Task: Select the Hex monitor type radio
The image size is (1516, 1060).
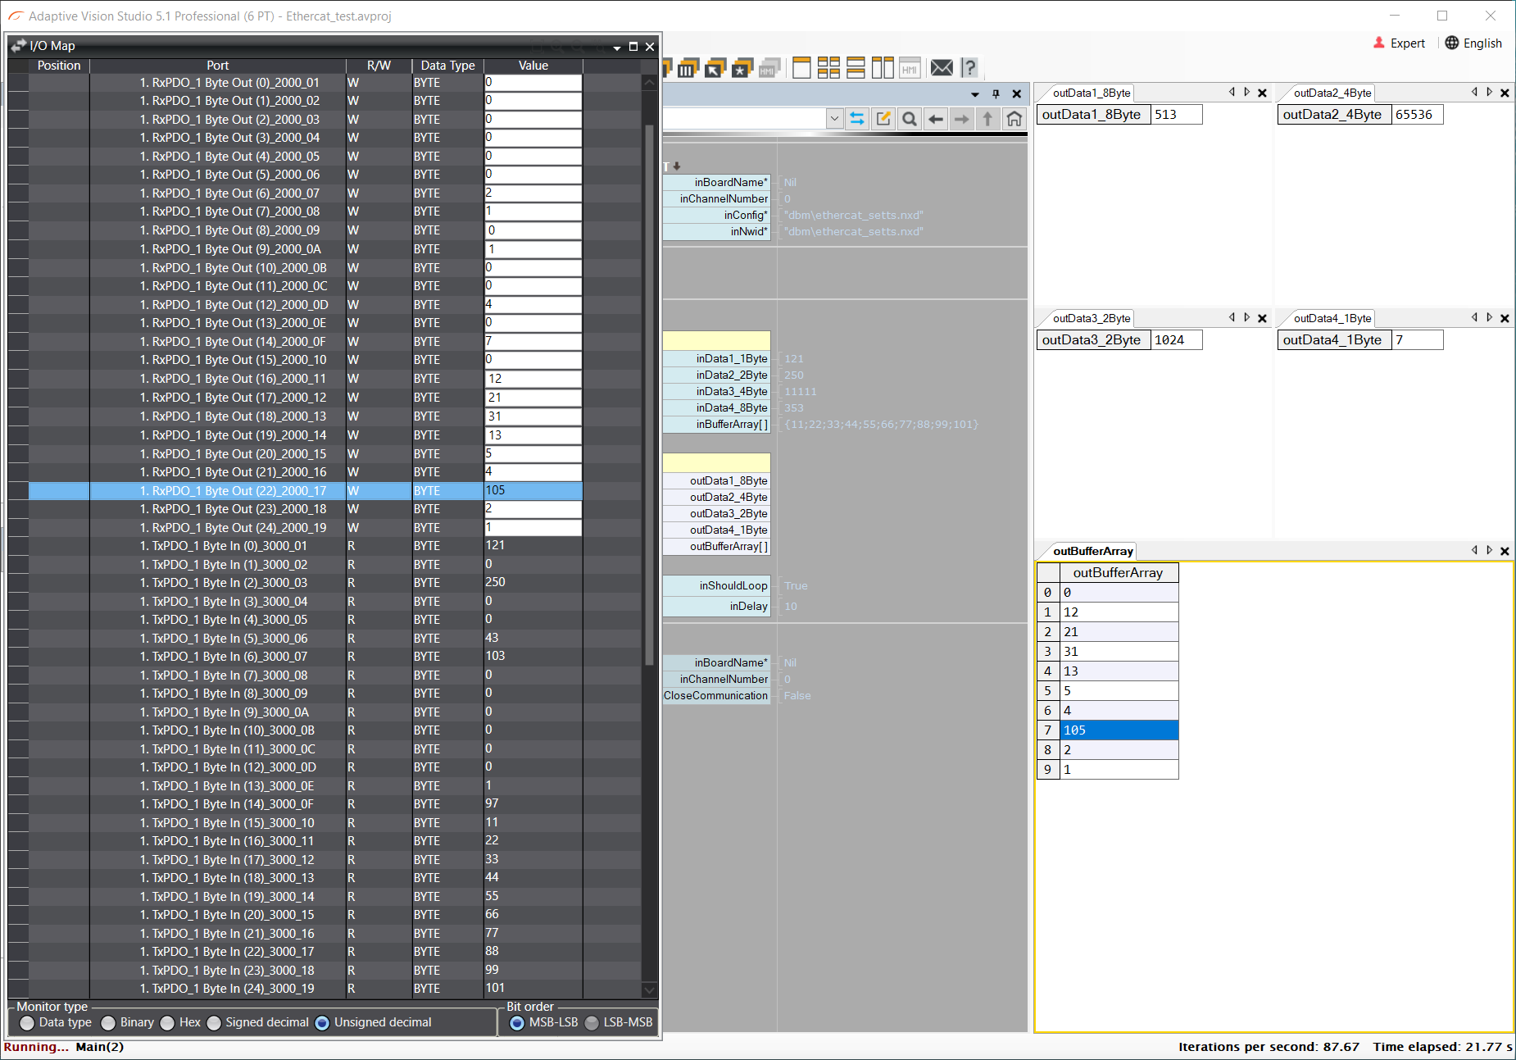Action: [x=168, y=1022]
